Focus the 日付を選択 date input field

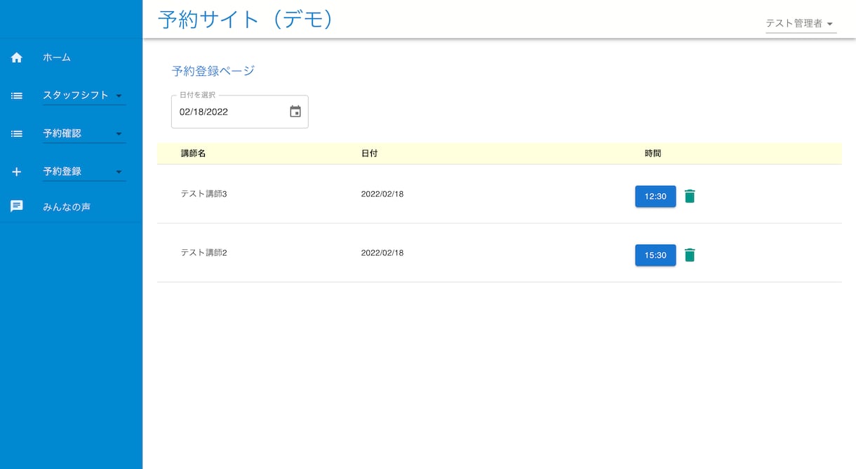coord(240,112)
